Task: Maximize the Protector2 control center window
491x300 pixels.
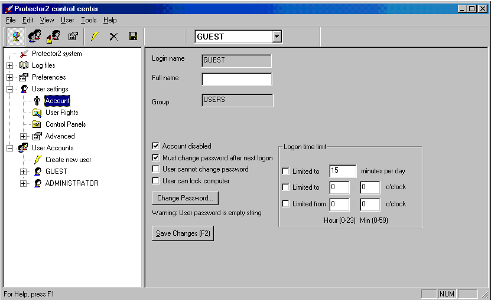Action: (x=472, y=9)
